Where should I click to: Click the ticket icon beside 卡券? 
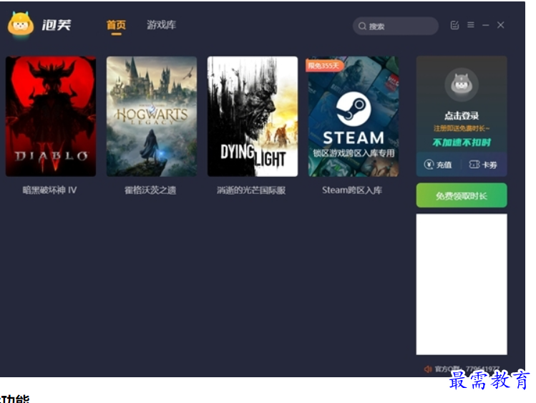coord(474,165)
